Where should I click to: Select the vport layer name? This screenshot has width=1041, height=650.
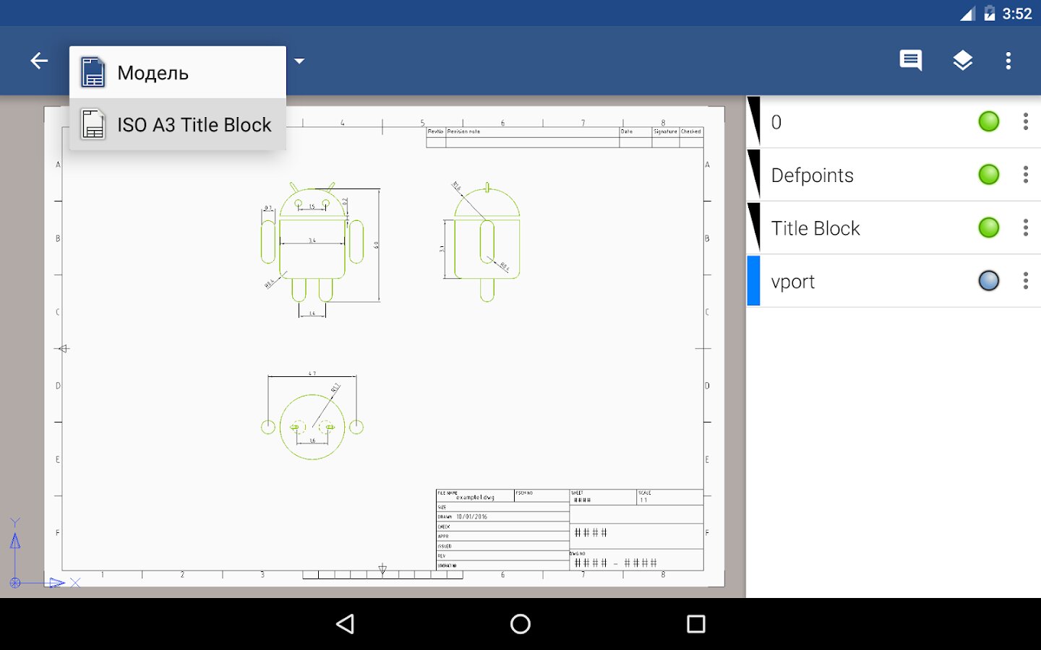(793, 282)
